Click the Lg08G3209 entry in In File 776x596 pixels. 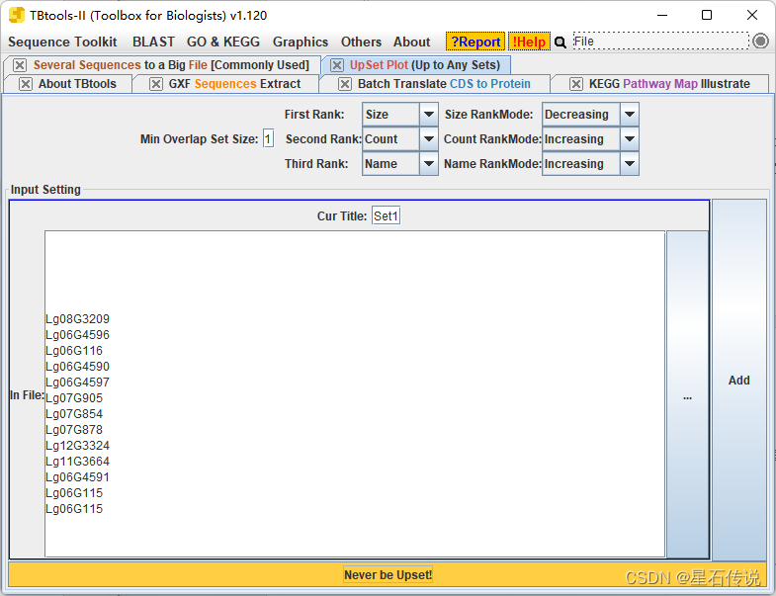coord(78,319)
